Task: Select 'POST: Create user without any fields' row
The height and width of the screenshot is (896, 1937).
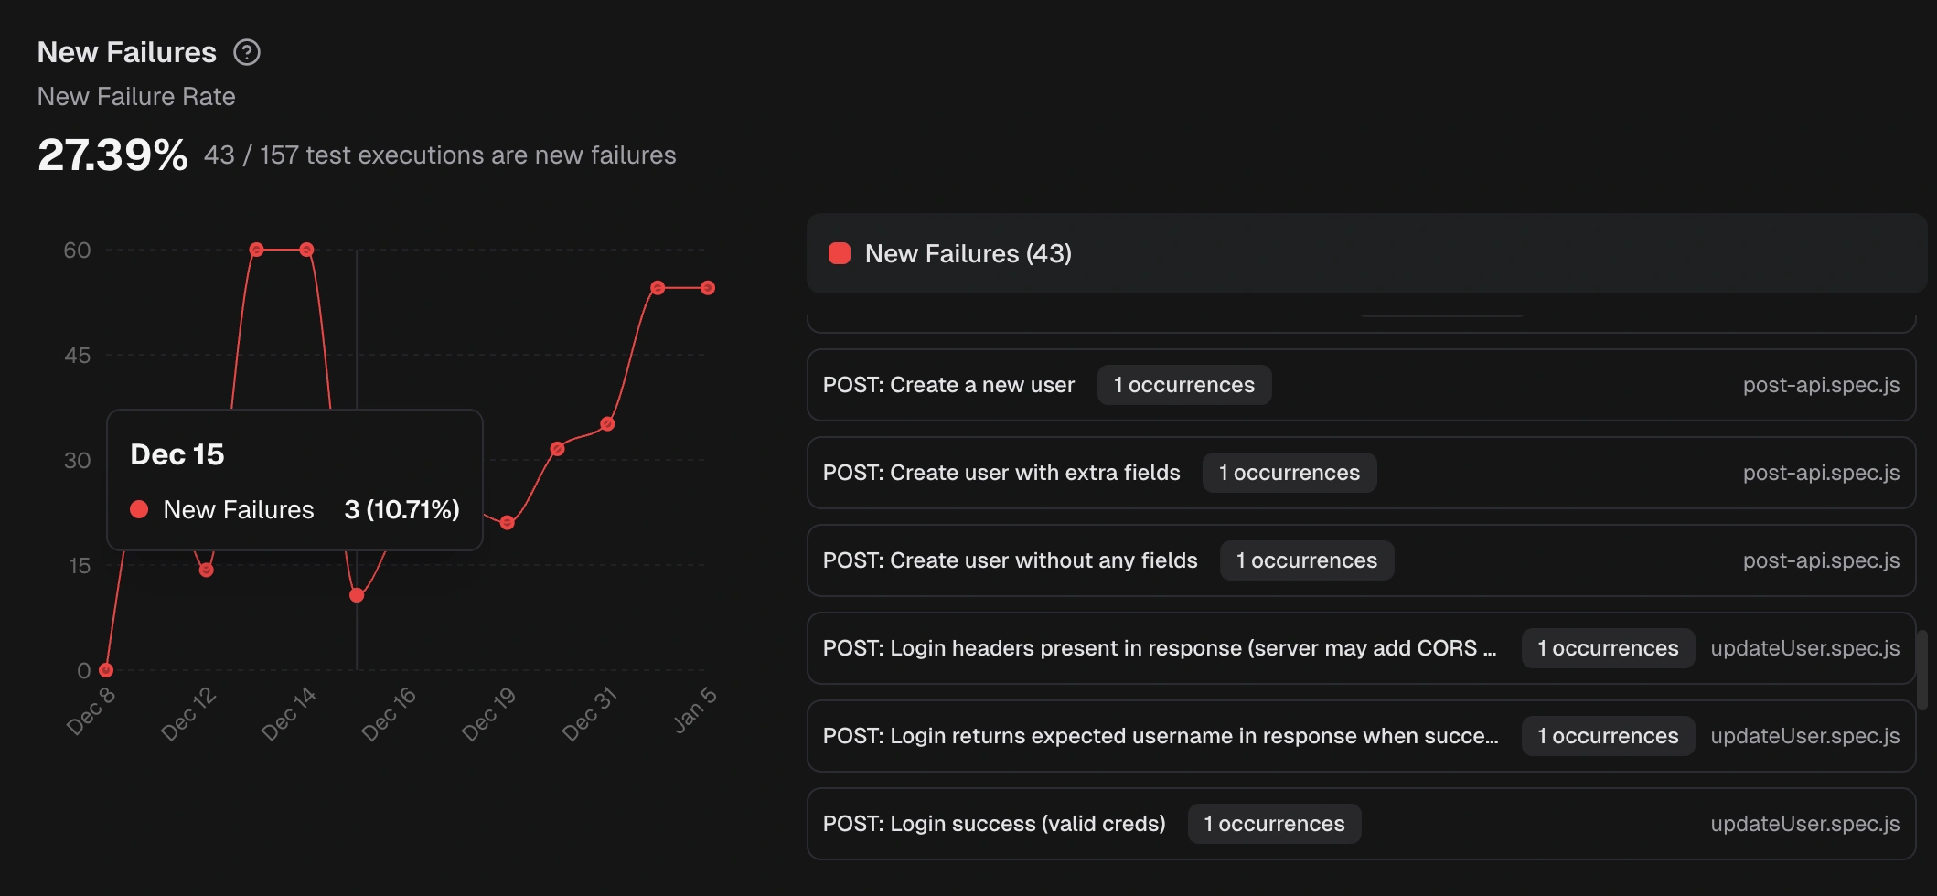Action: coord(1010,560)
